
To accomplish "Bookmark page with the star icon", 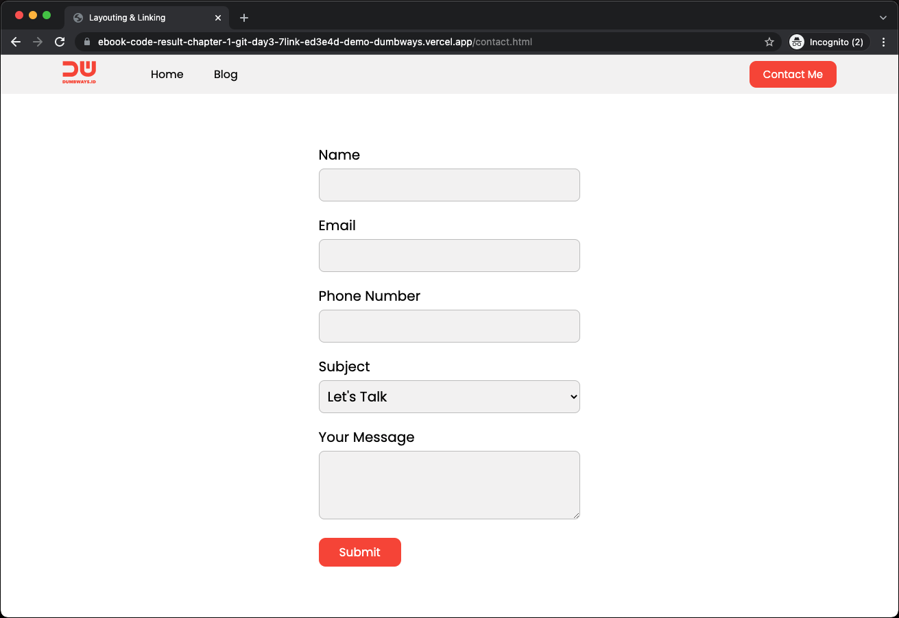I will tap(769, 42).
